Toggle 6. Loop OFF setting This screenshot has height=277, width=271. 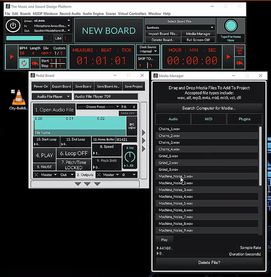point(74,153)
